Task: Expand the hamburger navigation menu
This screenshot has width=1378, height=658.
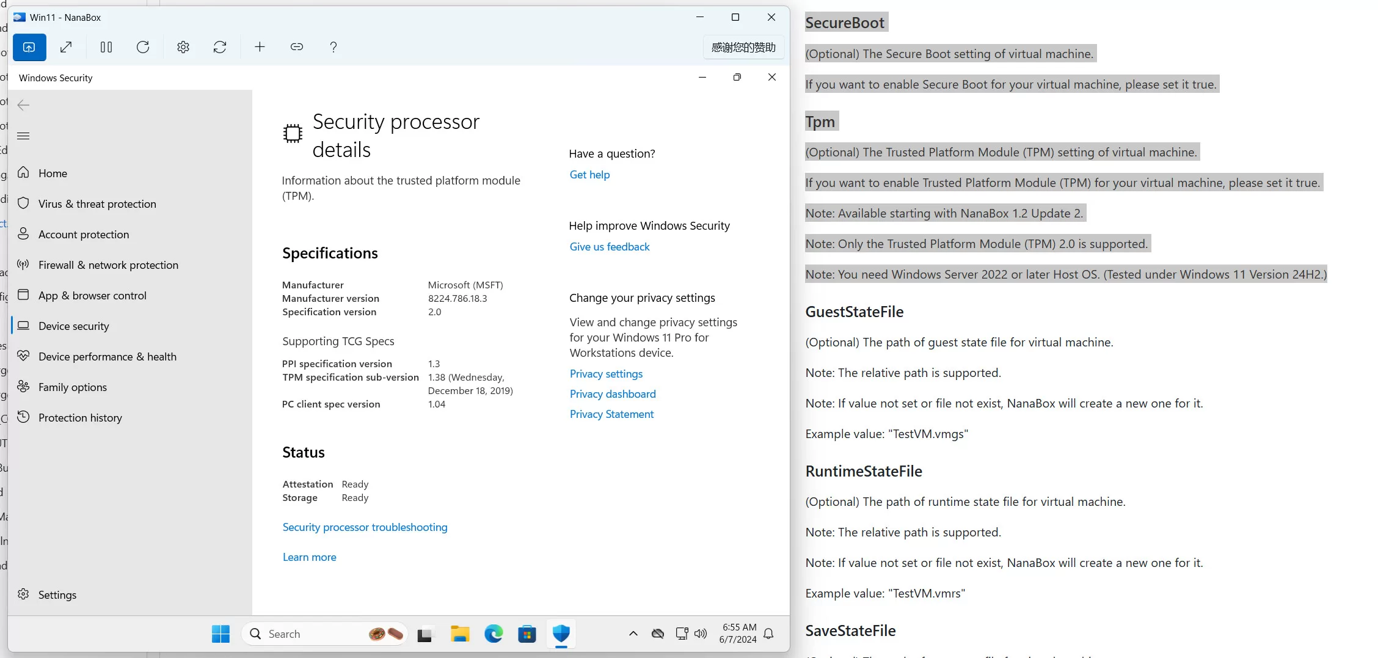Action: tap(24, 136)
